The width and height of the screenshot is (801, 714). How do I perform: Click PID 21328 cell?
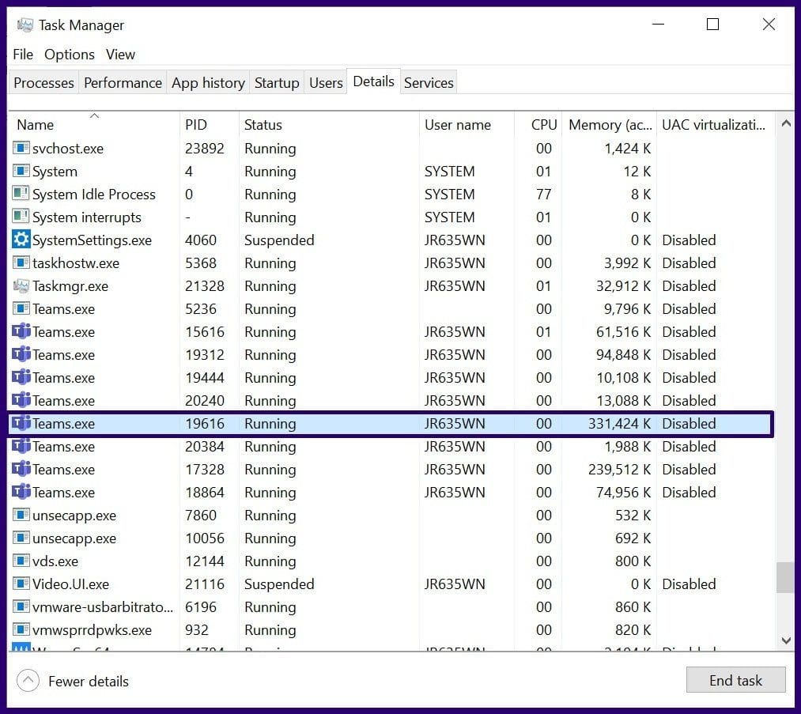tap(204, 285)
